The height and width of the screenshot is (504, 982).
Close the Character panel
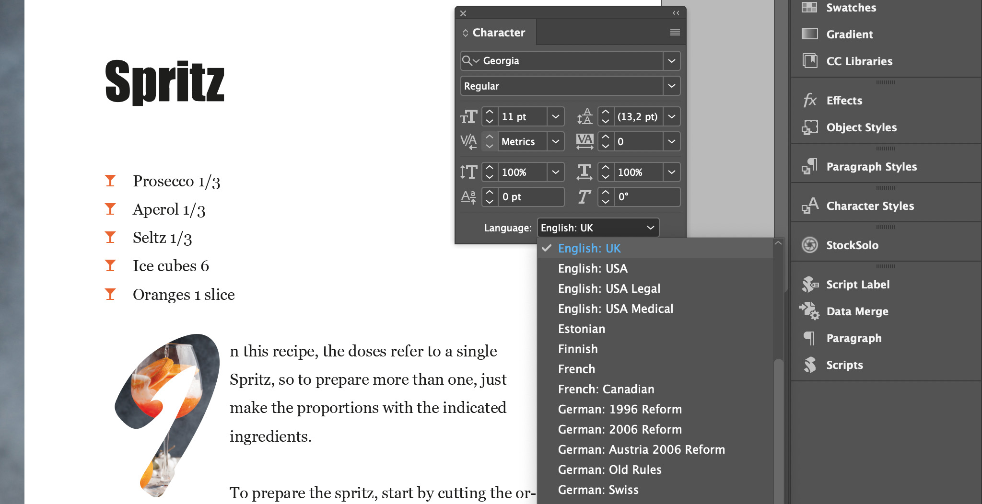[463, 13]
